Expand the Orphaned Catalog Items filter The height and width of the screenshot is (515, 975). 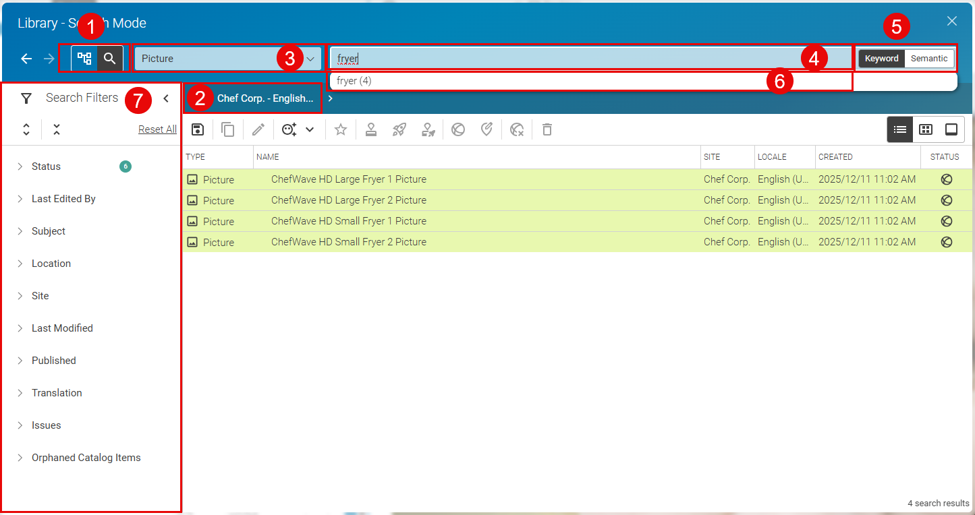pyautogui.click(x=86, y=457)
